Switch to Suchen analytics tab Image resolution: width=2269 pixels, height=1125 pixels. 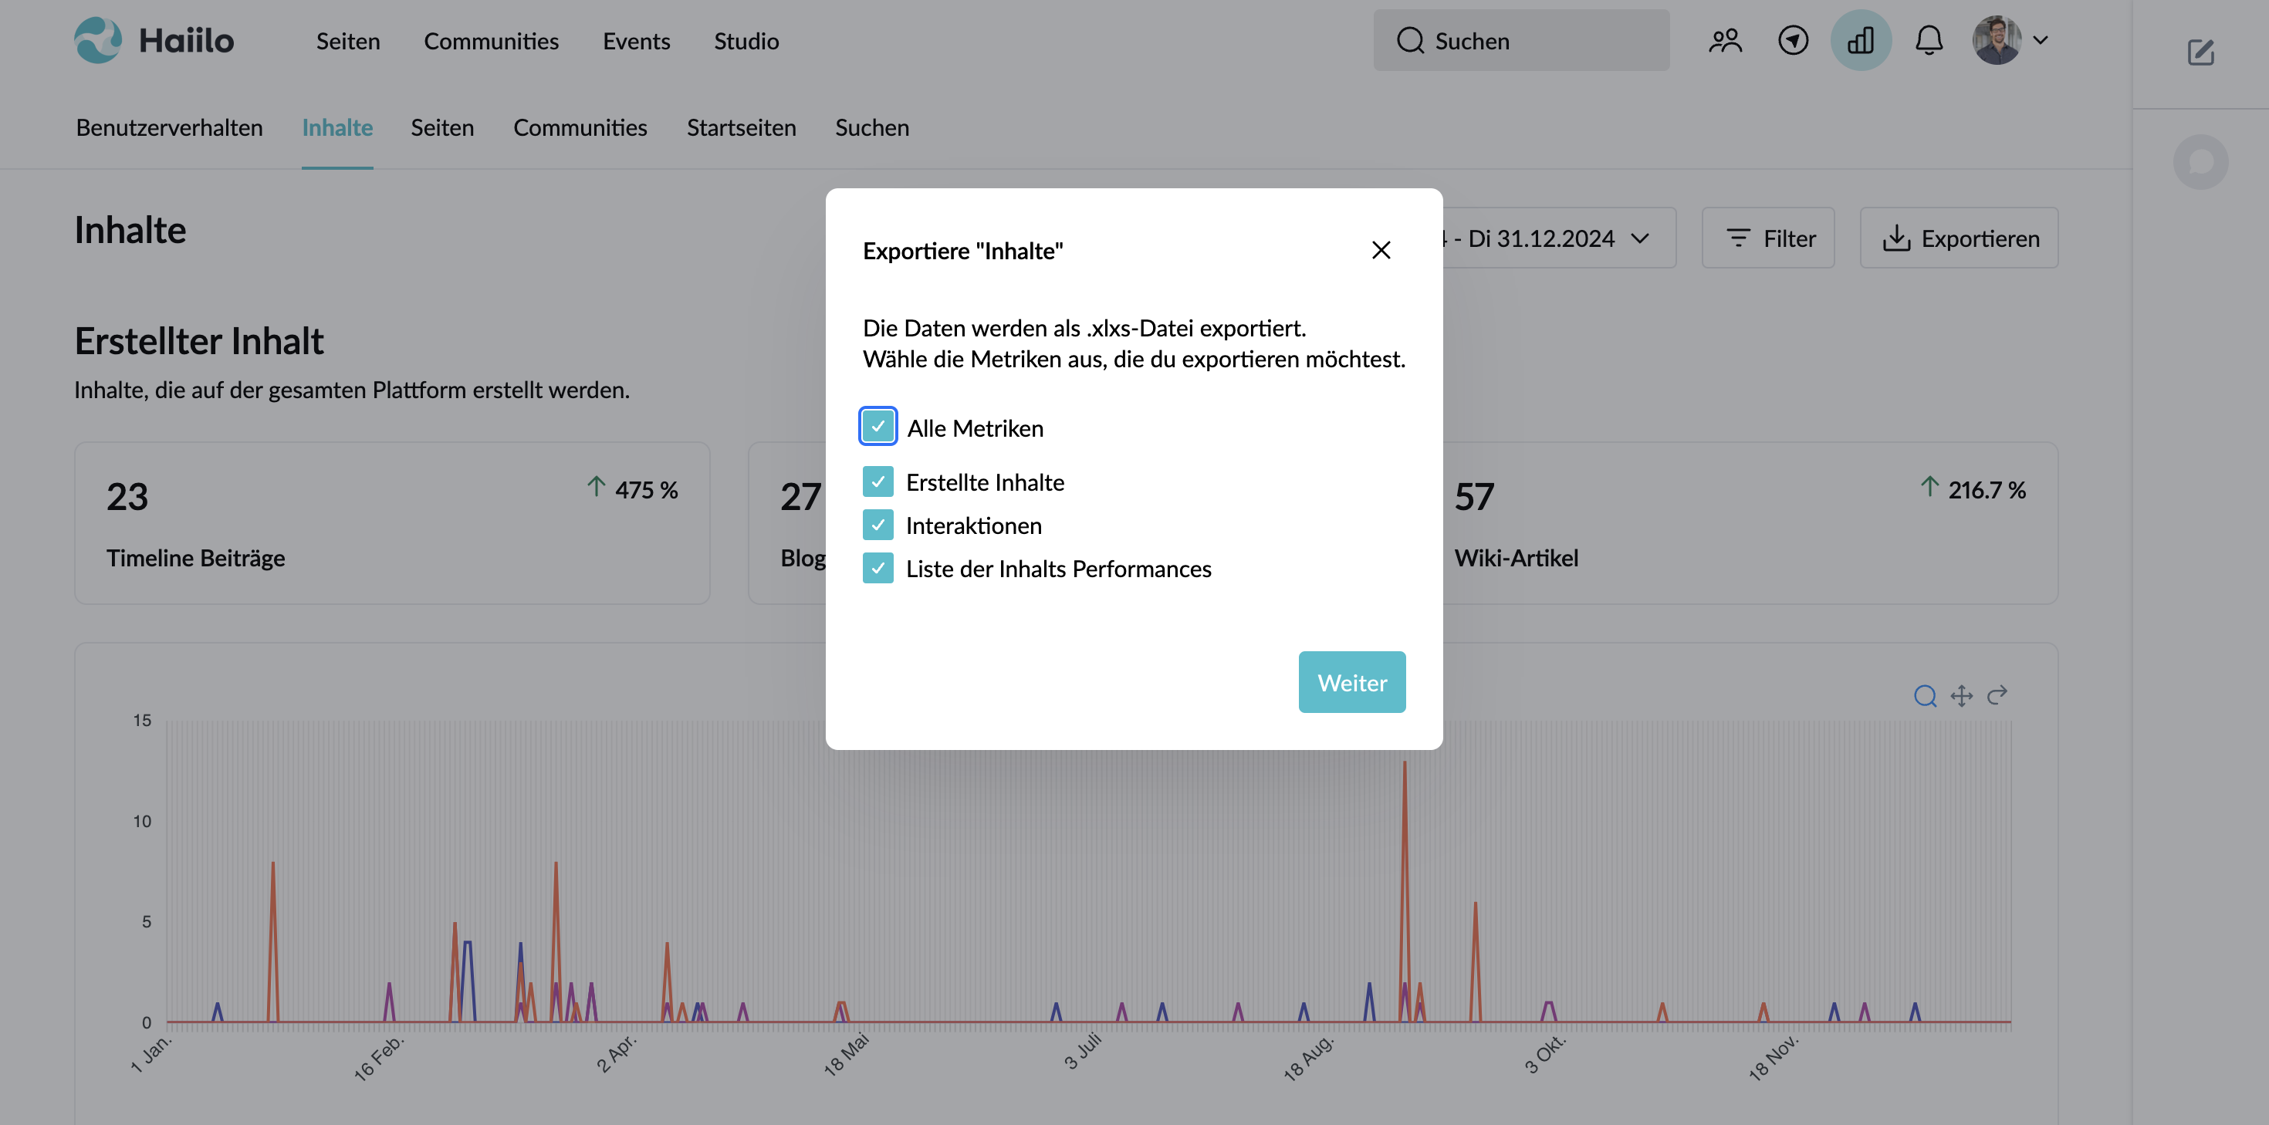pyautogui.click(x=872, y=128)
